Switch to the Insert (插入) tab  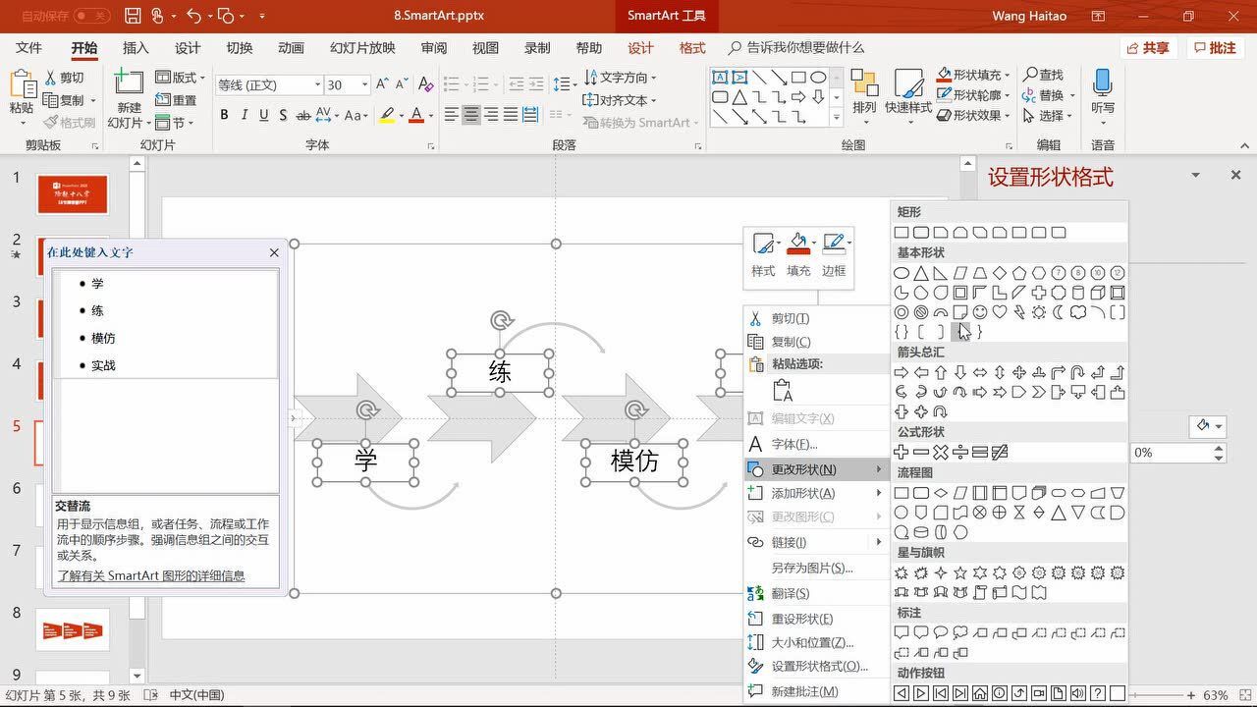pos(136,48)
